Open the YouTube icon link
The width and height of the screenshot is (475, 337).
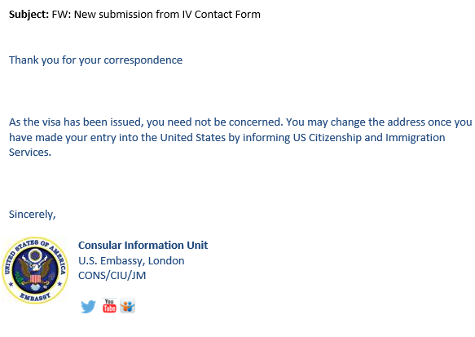[109, 305]
